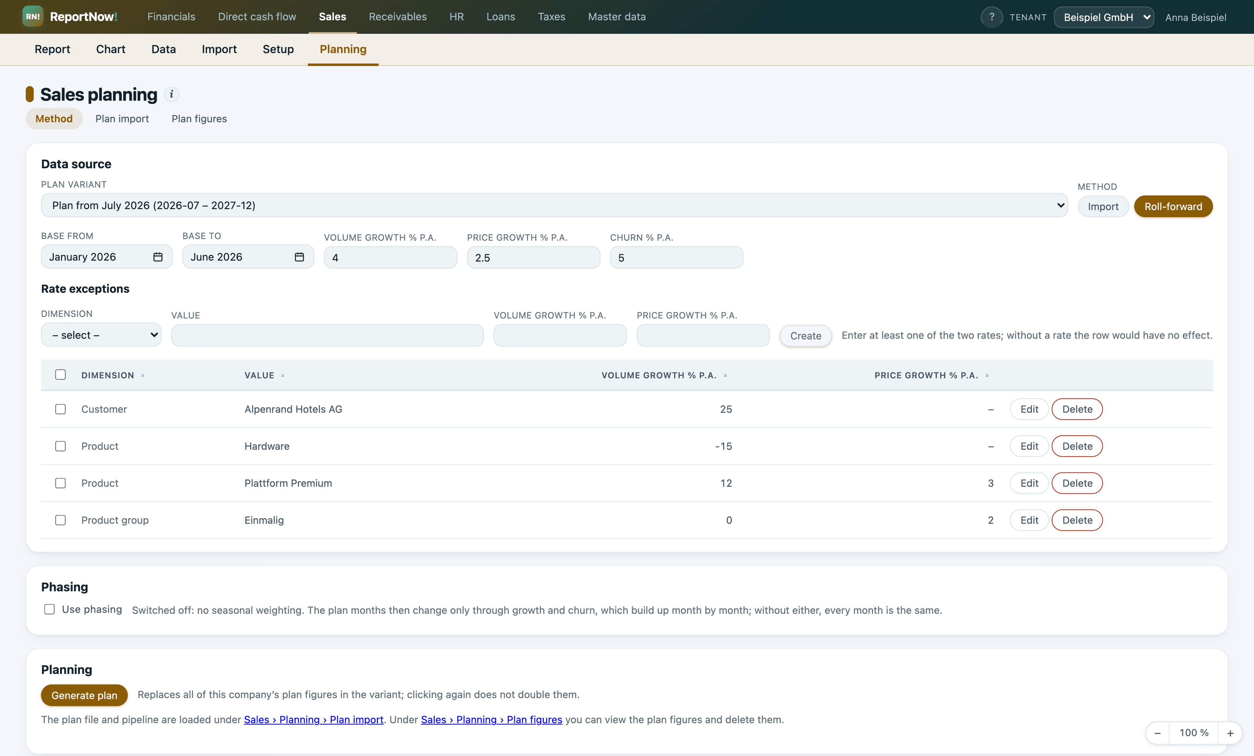Open the Master data menu

(617, 17)
